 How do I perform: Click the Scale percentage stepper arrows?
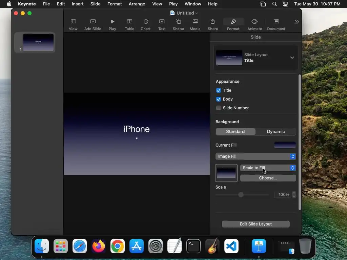(294, 195)
